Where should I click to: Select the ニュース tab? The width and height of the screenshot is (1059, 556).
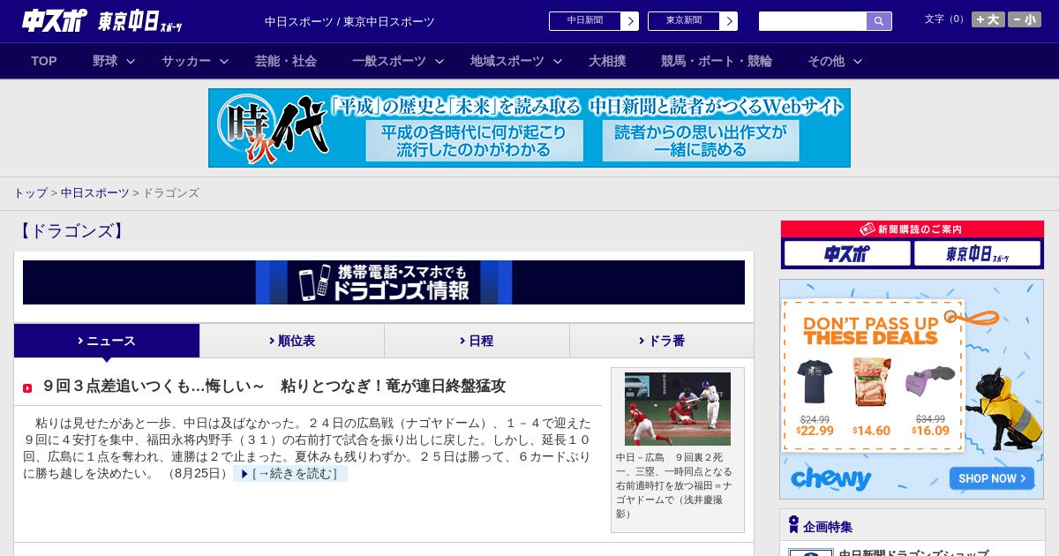click(107, 341)
